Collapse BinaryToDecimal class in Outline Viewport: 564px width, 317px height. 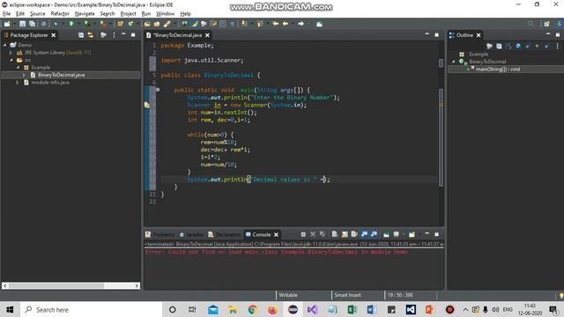pyautogui.click(x=453, y=62)
